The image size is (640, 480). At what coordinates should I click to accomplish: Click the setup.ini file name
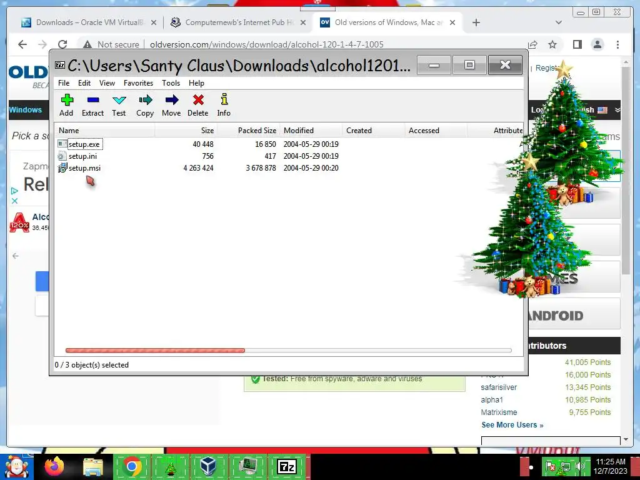83,156
